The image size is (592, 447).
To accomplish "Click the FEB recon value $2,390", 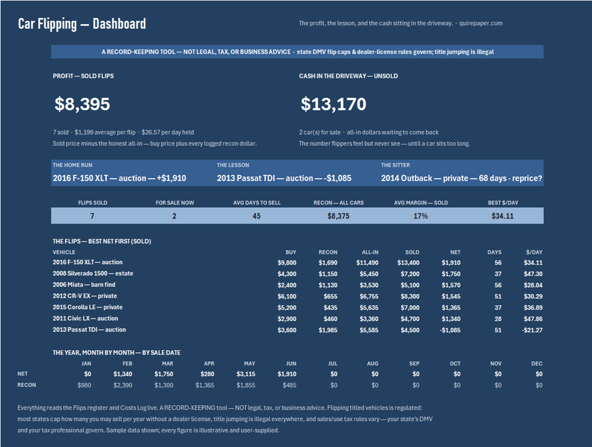I will pos(123,385).
